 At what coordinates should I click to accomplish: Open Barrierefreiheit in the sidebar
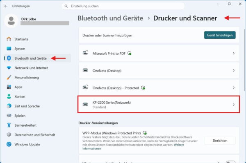[x=37, y=125]
